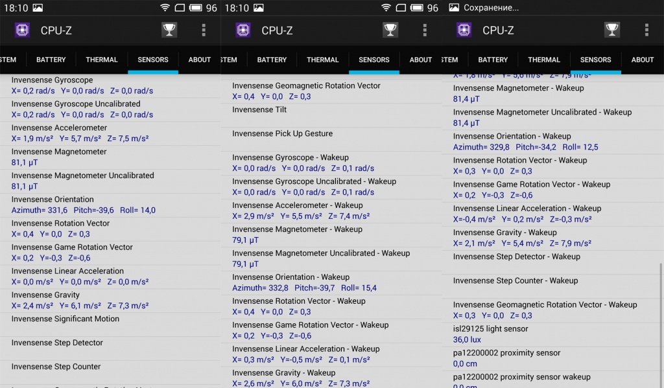The width and height of the screenshot is (664, 388).
Task: Tap the Invensense Step Counter row, left screenshot
Action: pyautogui.click(x=110, y=372)
